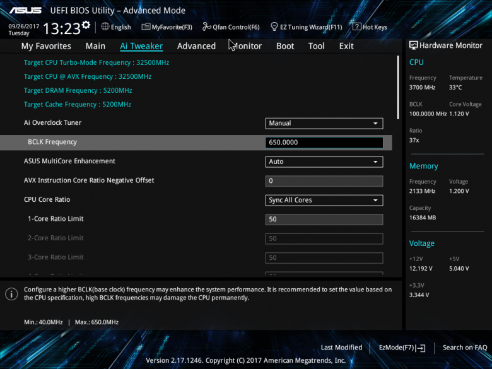This screenshot has width=492, height=369.
Task: Click the Hot Keys question mark icon
Action: coord(356,26)
